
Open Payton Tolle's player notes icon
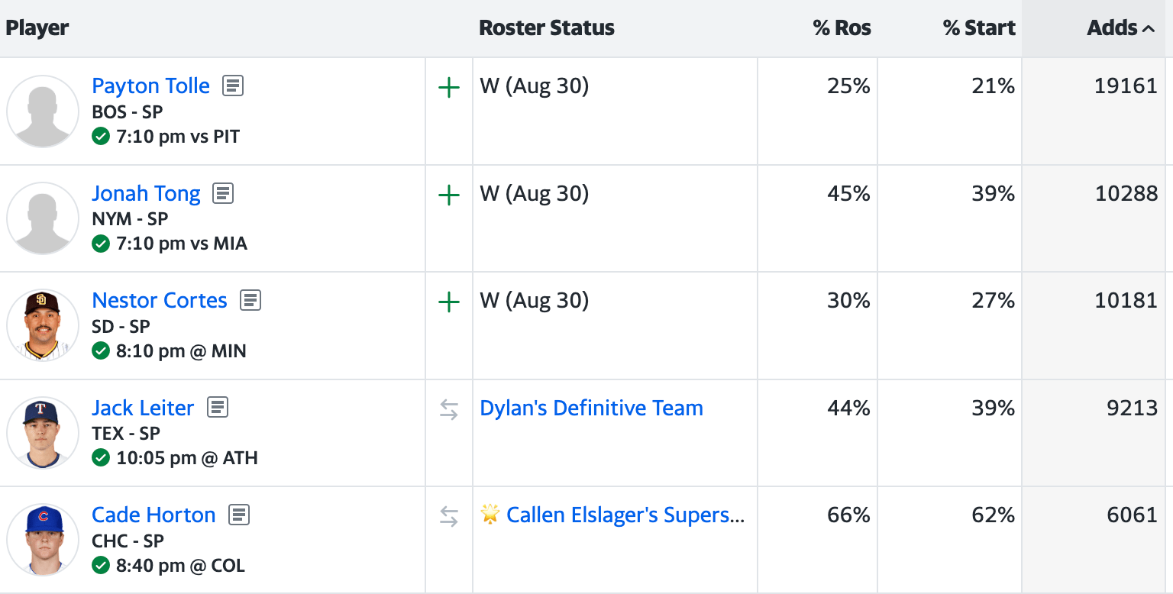coord(233,86)
